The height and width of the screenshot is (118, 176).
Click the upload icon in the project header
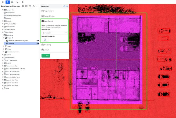tap(34, 6)
